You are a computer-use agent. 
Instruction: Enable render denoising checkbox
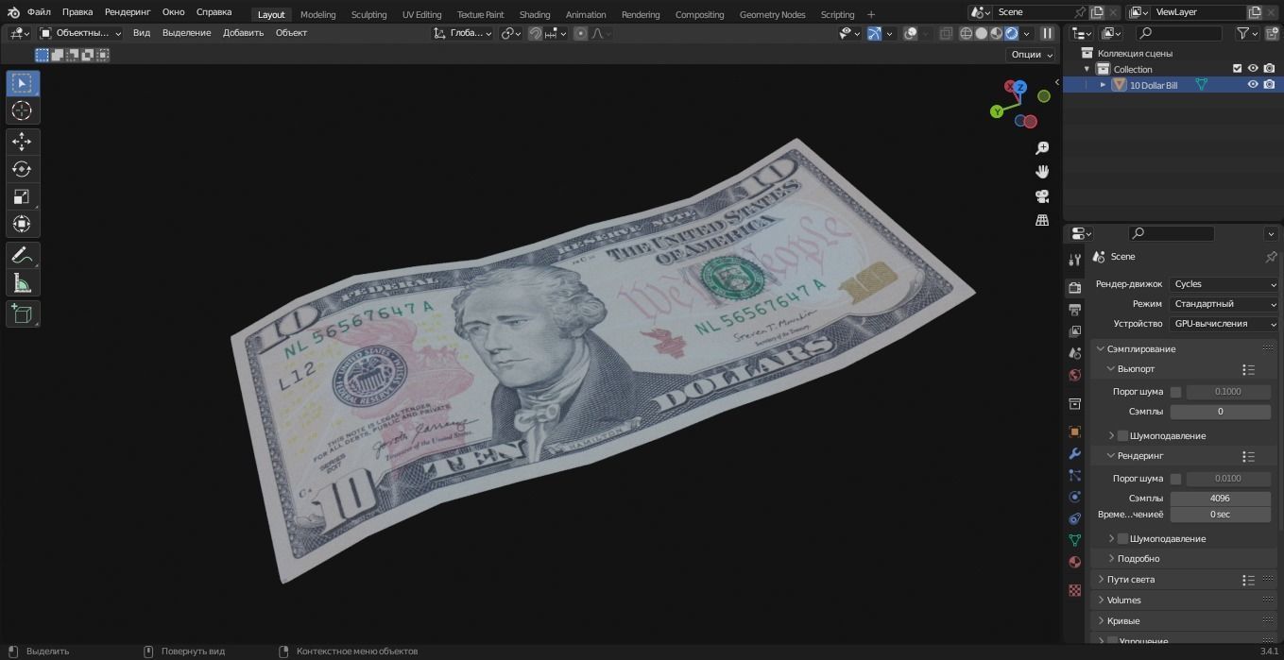coord(1122,538)
